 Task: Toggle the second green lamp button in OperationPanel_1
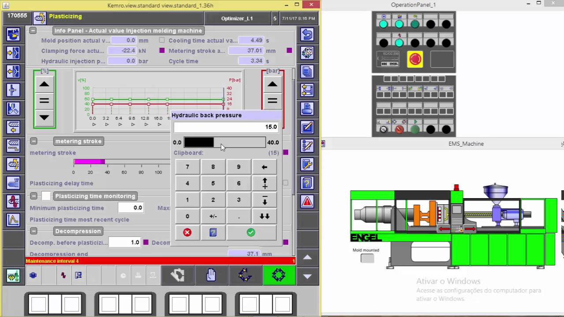399,24
